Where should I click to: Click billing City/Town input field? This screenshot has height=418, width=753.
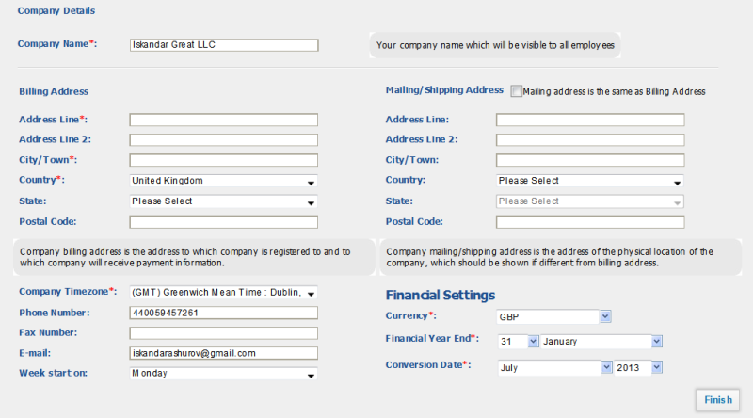[224, 160]
